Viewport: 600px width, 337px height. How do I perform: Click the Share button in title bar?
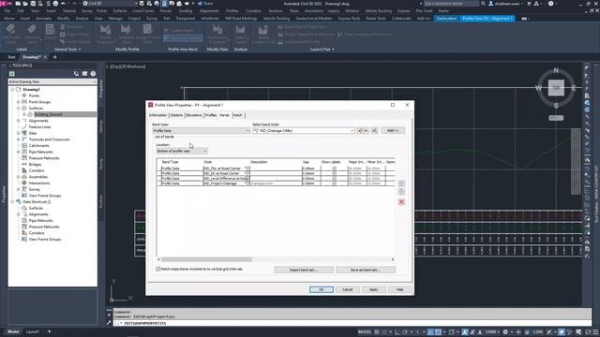[x=205, y=4]
